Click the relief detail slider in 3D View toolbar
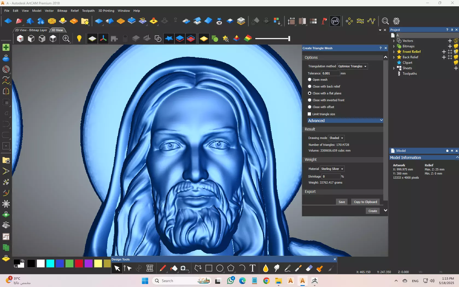The height and width of the screenshot is (287, 459). tap(273, 39)
